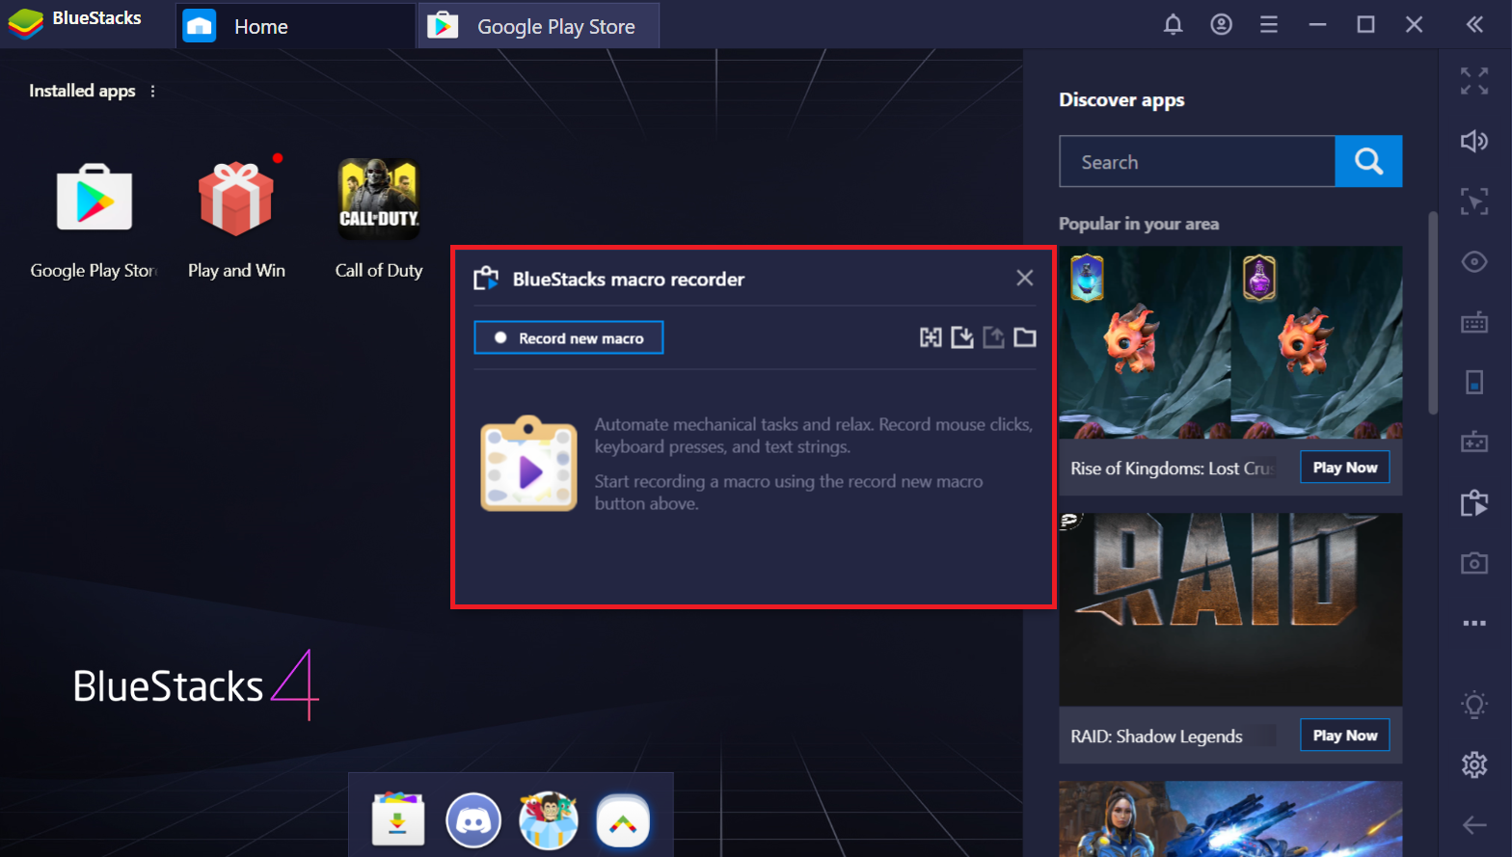Viewport: 1512px width, 857px height.
Task: Open settings with the gear icon
Action: (x=1474, y=764)
